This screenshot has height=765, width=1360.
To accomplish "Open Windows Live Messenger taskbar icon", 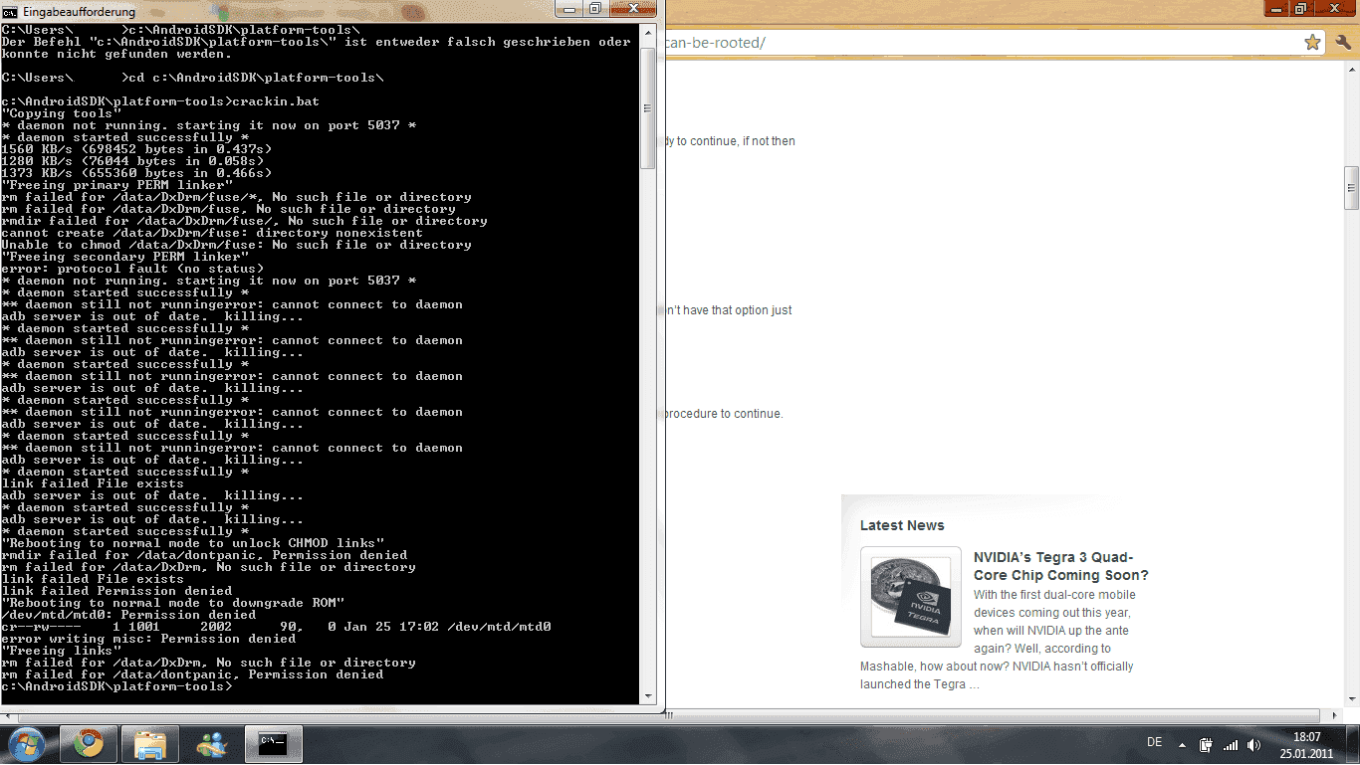I will (x=212, y=744).
